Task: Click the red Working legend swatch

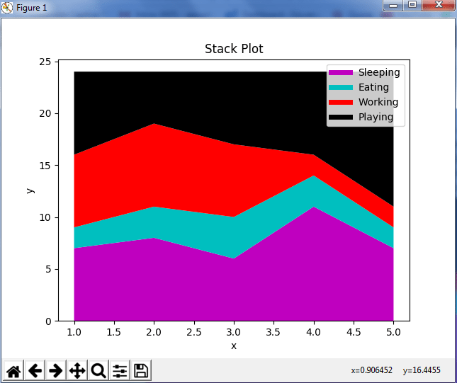Action: point(341,102)
